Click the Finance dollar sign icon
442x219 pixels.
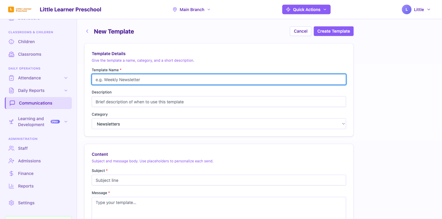11,173
